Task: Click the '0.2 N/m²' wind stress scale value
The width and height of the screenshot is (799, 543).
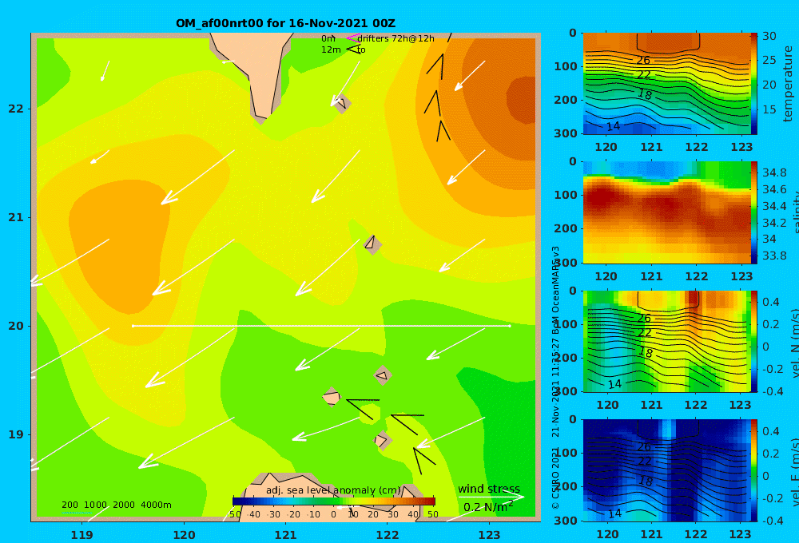Action: coord(488,507)
